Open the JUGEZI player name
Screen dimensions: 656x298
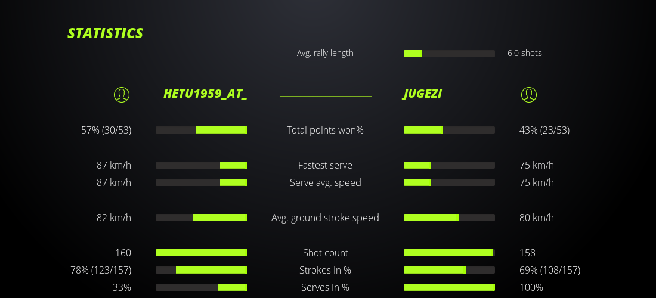coord(423,94)
